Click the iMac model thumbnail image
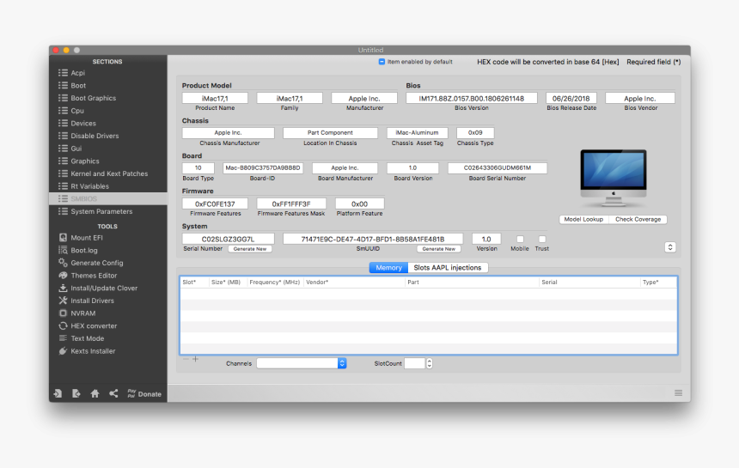Screen dimensions: 739x468 614,179
